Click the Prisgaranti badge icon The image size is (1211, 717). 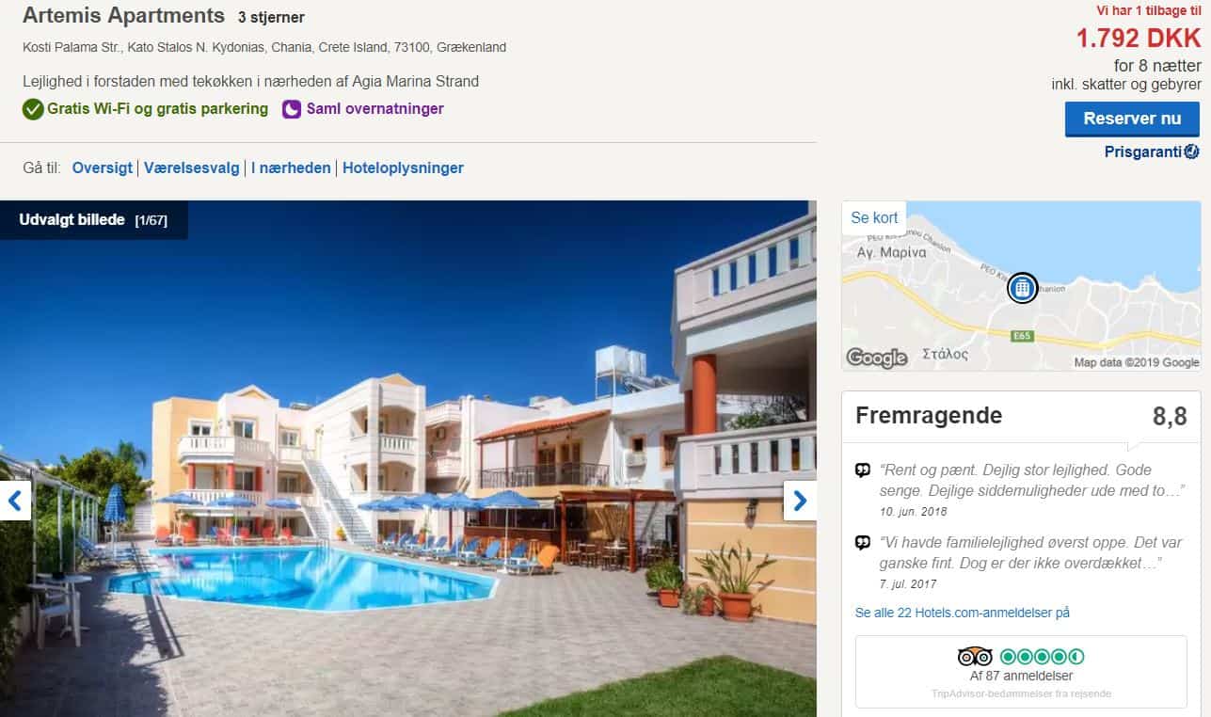(x=1191, y=151)
